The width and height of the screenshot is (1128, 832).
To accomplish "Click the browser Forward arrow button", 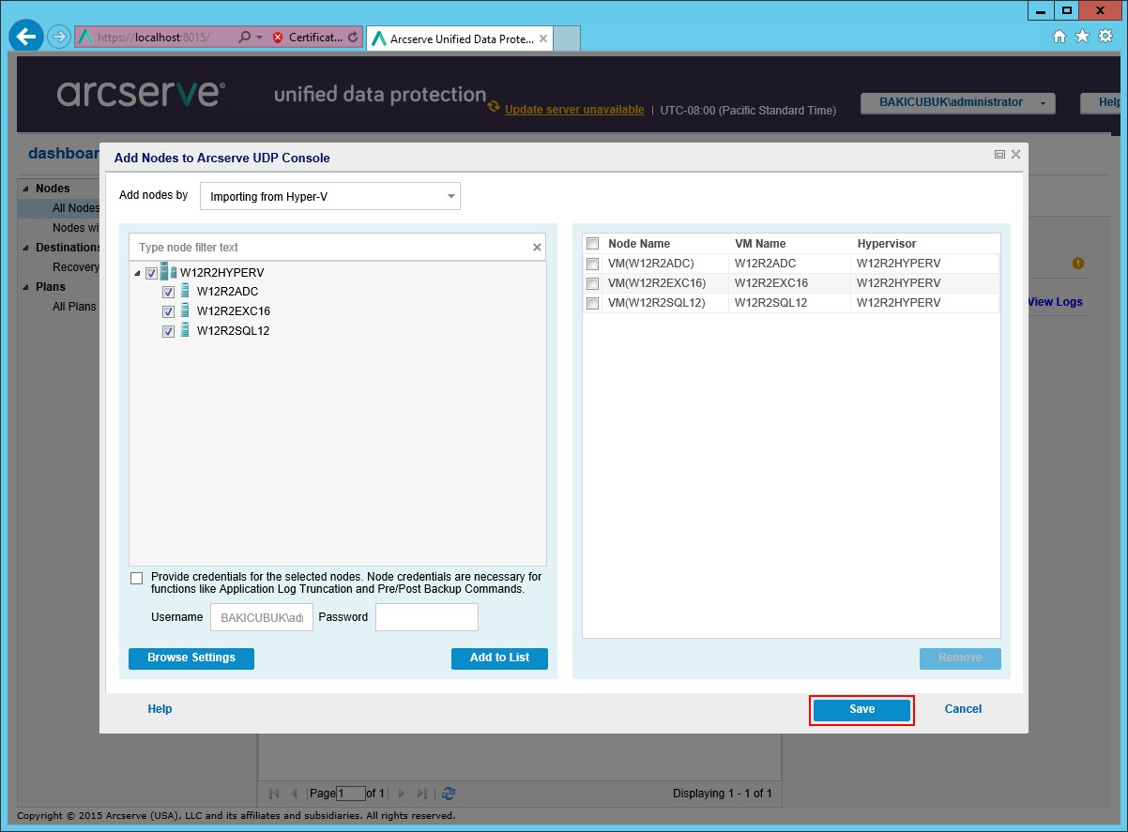I will coord(59,38).
